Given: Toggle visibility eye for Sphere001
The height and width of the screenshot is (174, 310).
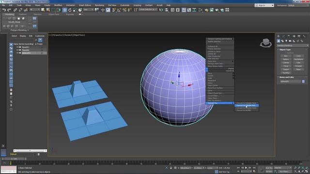Looking at the screenshot, I should point(17,53).
